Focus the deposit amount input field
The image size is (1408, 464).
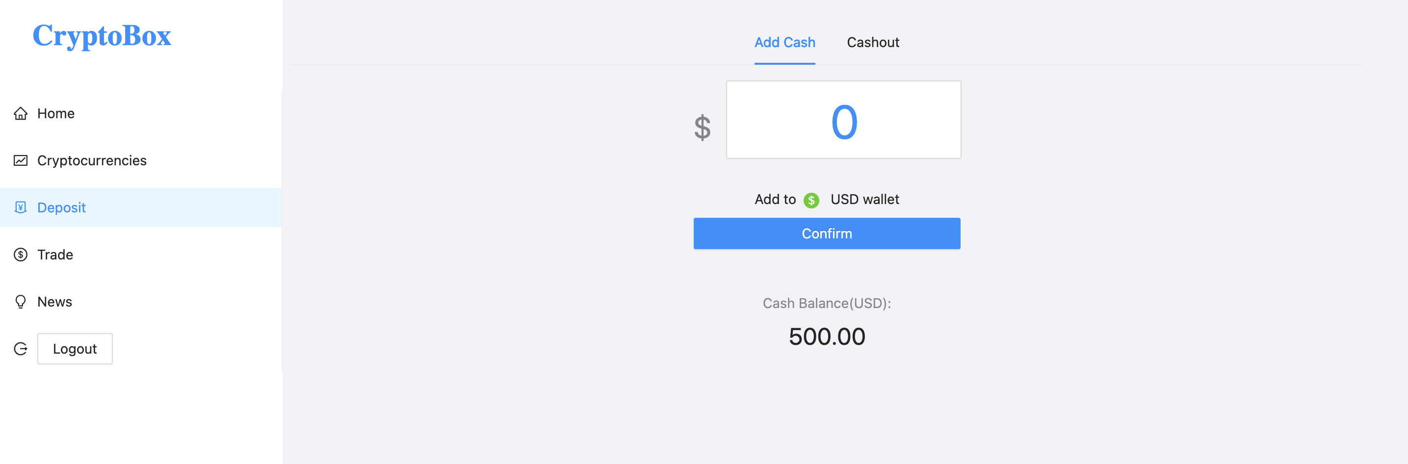pyautogui.click(x=843, y=120)
